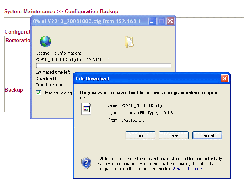This screenshot has height=187, width=244.
Task: Click the "Configurat" heading on the page
Action: [18, 32]
